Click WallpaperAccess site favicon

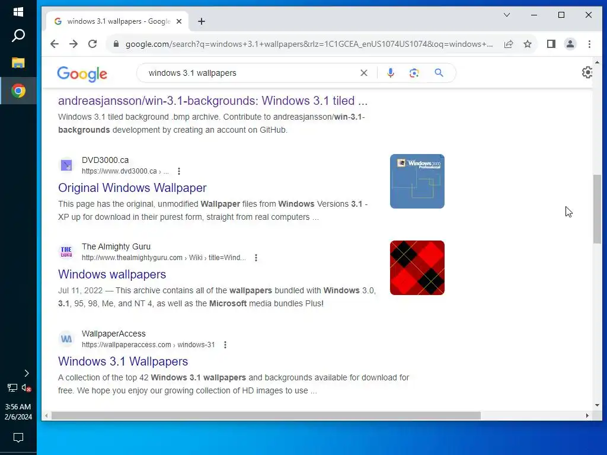coord(66,339)
